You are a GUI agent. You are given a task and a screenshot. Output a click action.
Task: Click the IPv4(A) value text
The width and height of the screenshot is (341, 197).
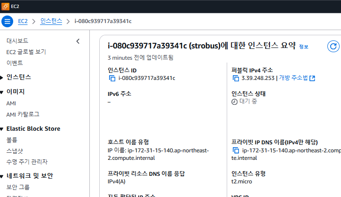[116, 181]
